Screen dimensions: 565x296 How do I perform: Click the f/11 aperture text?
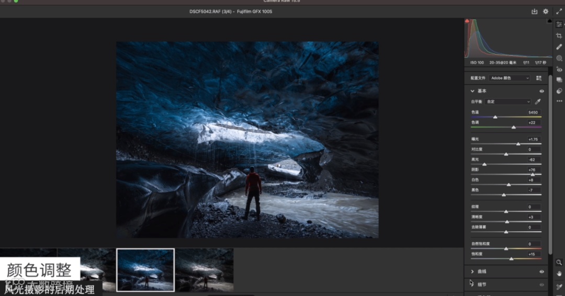click(526, 63)
